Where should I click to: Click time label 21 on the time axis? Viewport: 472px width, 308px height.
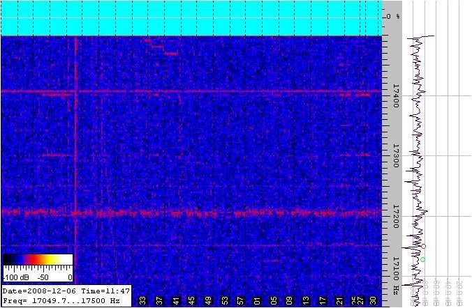point(339,300)
